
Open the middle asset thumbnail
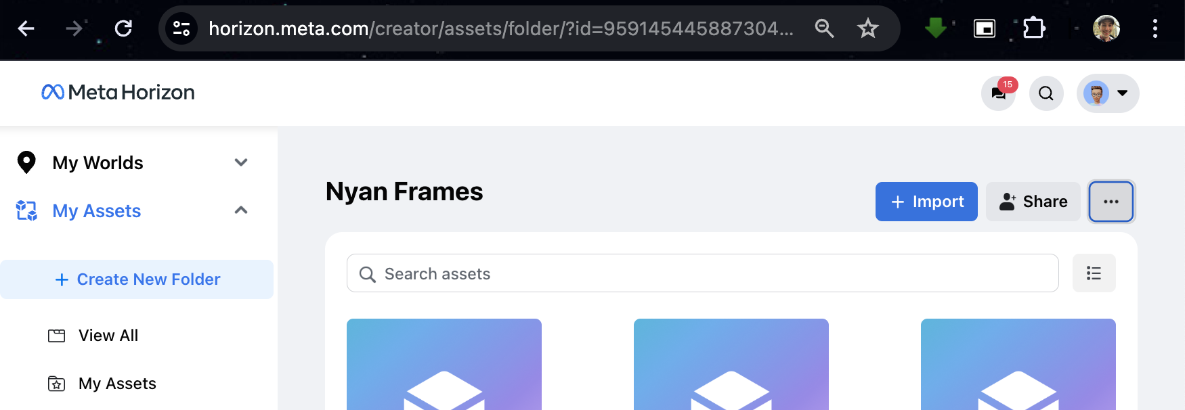(731, 364)
